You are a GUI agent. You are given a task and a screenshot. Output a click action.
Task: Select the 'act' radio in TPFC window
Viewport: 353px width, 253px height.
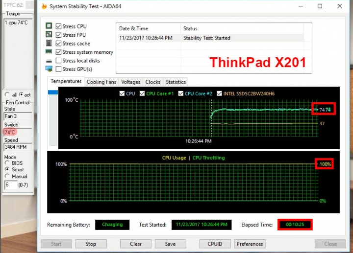point(21,94)
